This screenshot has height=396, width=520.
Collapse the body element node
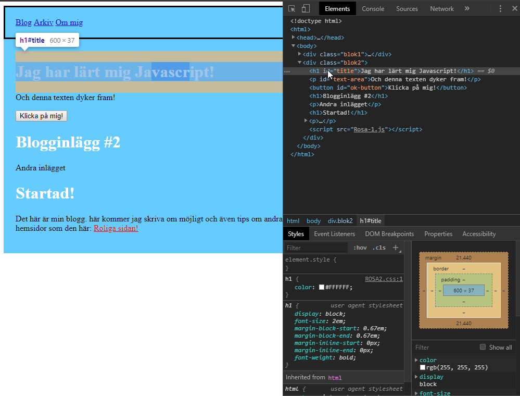coord(293,46)
